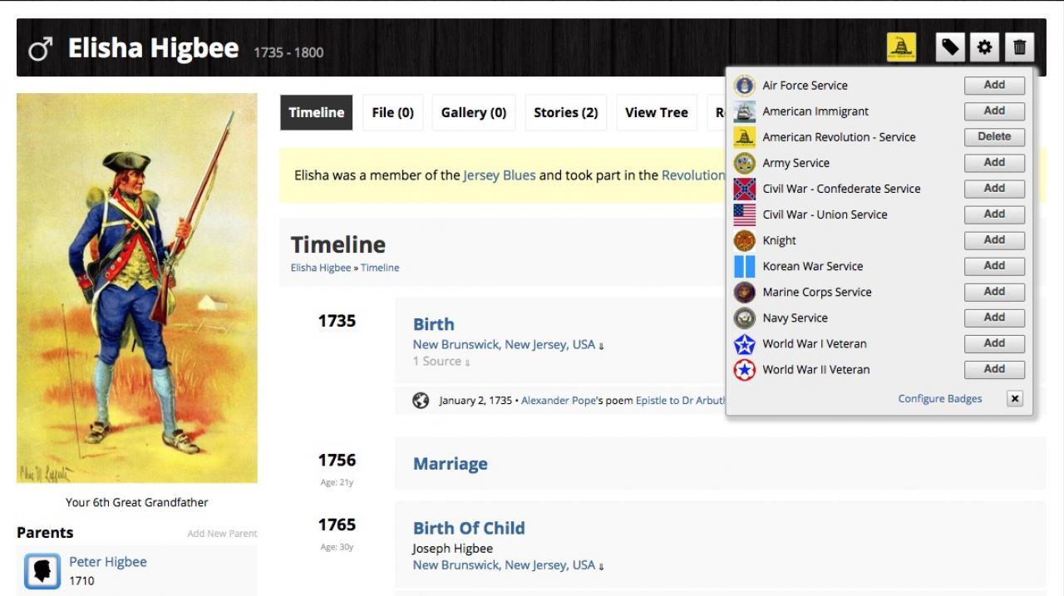Viewport: 1064px width, 596px height.
Task: Click the World War I Veteran icon
Action: click(x=744, y=343)
